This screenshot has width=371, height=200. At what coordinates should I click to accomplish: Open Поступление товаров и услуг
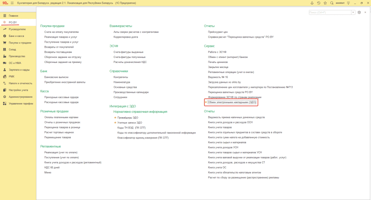[x=61, y=42]
